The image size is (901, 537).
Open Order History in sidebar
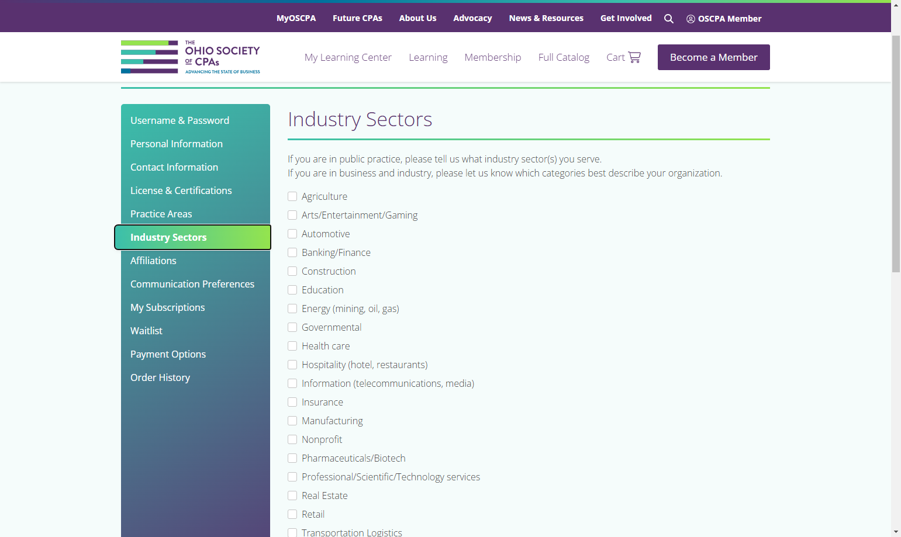[x=195, y=377]
